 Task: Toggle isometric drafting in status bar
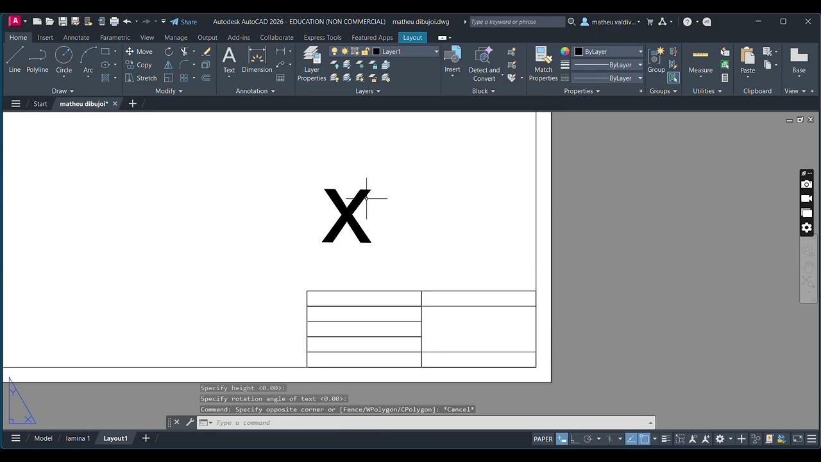[x=609, y=439]
